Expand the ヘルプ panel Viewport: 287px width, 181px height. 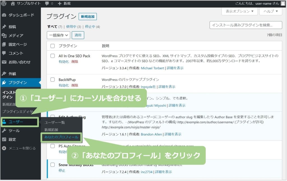[x=271, y=11]
